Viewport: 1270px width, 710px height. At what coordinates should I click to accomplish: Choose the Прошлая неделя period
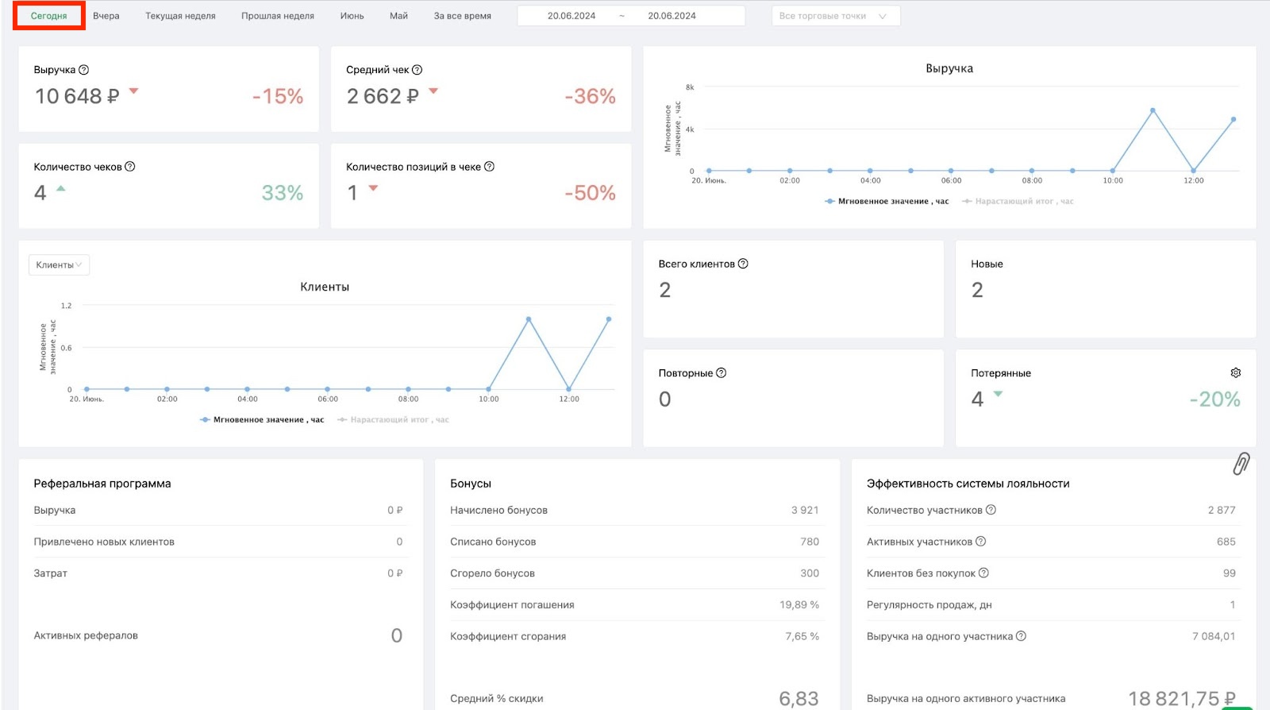click(x=278, y=16)
